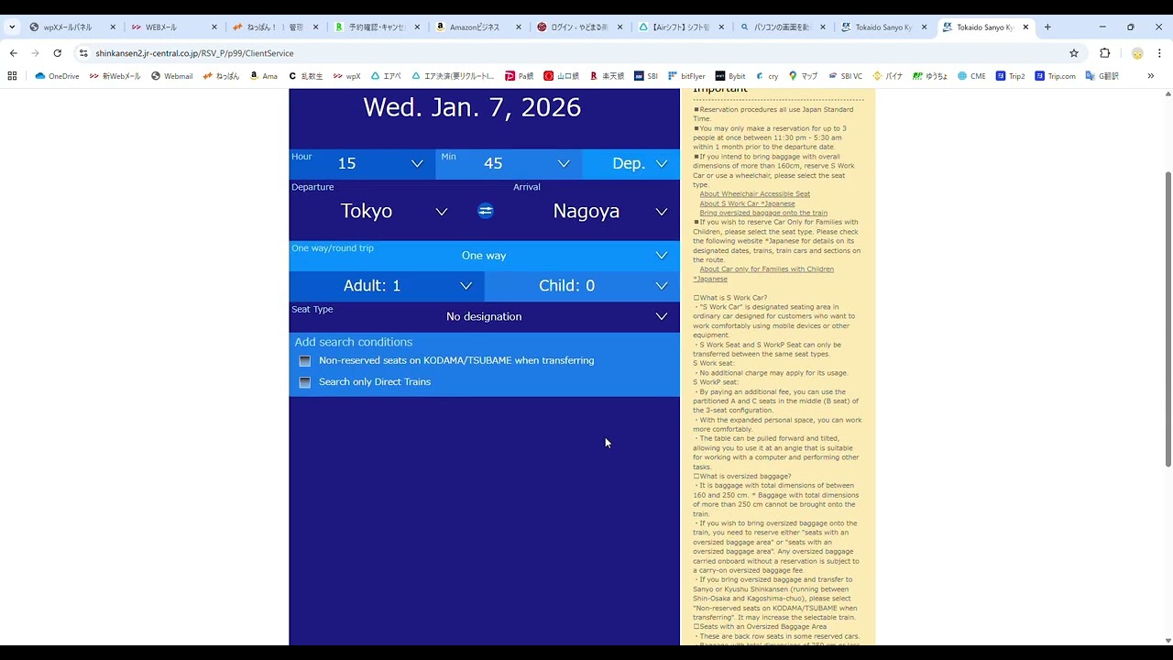Open About Car only for Families with Children link

tap(767, 269)
